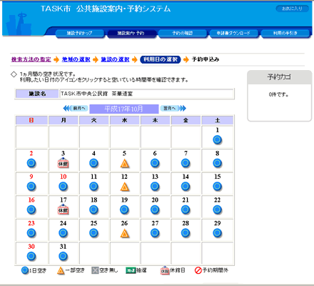Click availability circle icon for October 1

click(x=217, y=139)
